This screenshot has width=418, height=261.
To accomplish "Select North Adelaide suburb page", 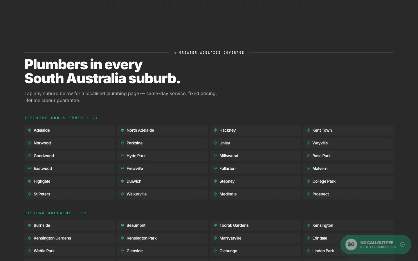I will coord(163,130).
